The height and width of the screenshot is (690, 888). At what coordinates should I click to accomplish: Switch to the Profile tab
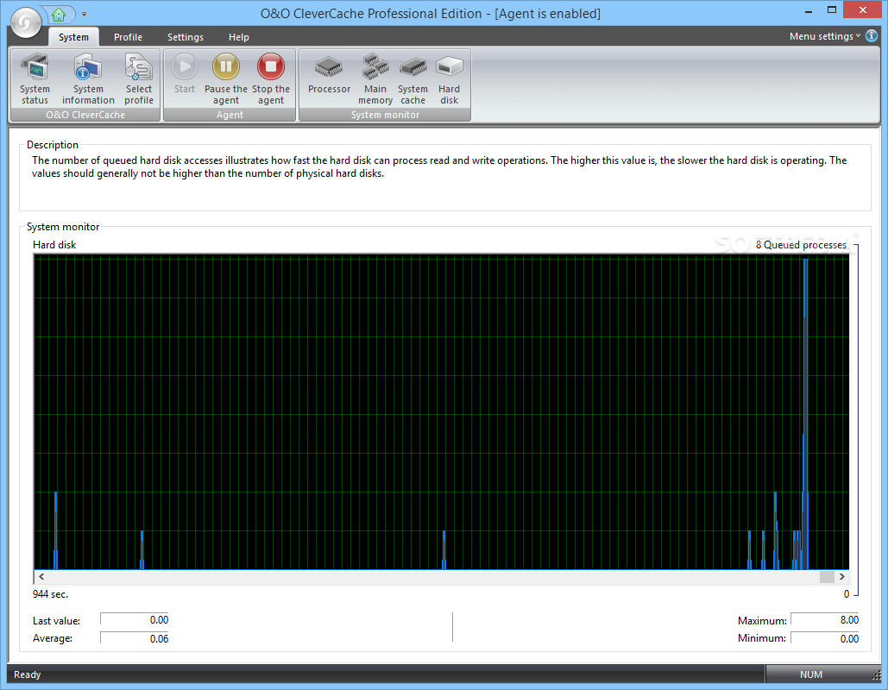pos(128,37)
